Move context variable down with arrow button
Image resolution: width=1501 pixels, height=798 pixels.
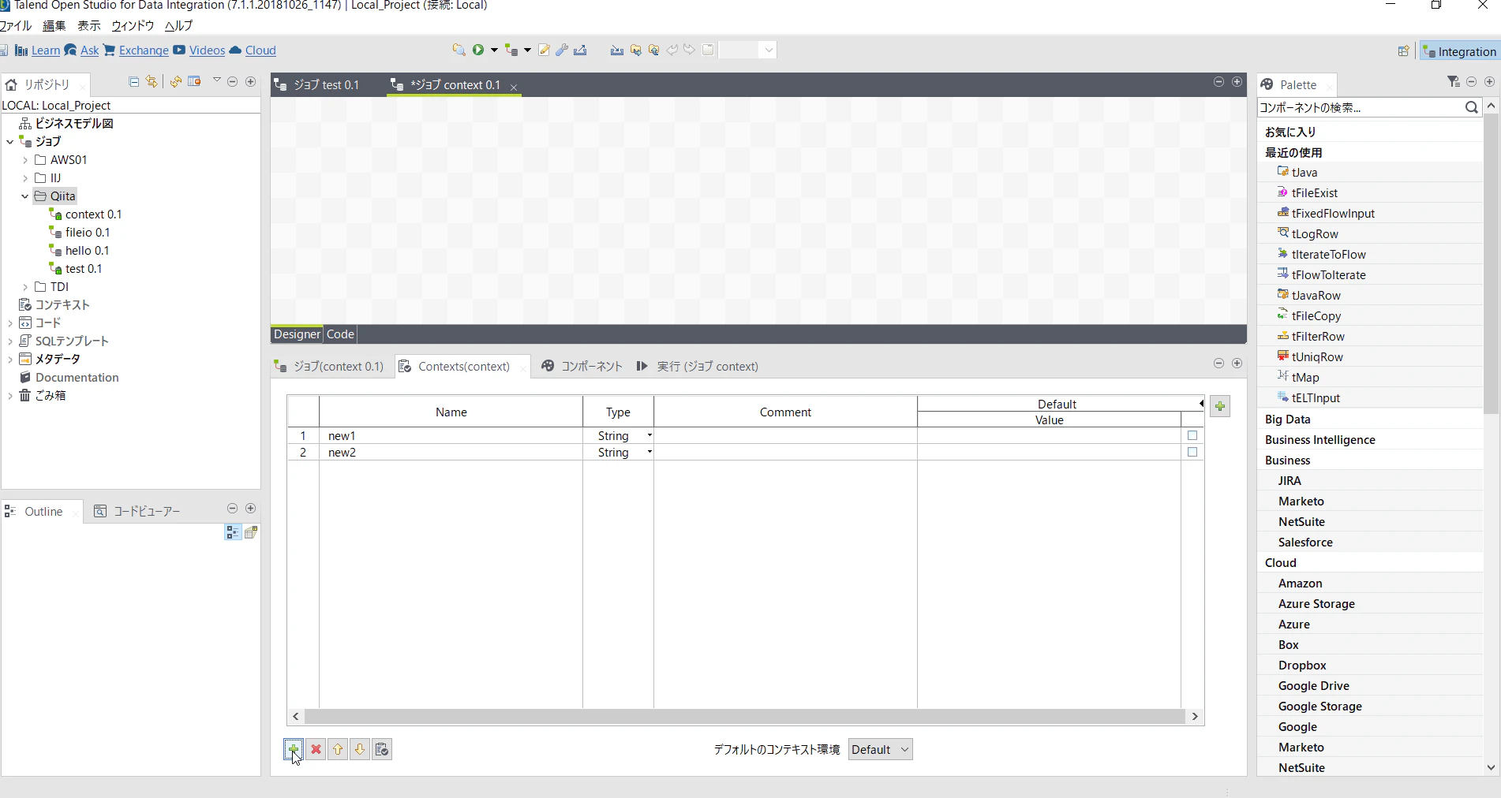(x=360, y=749)
